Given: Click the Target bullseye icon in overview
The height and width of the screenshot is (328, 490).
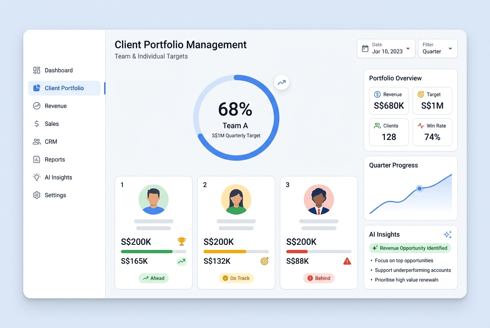Looking at the screenshot, I should 421,94.
